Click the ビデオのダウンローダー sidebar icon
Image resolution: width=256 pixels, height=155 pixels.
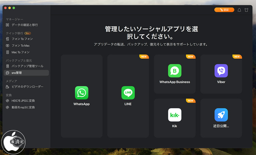(8, 87)
